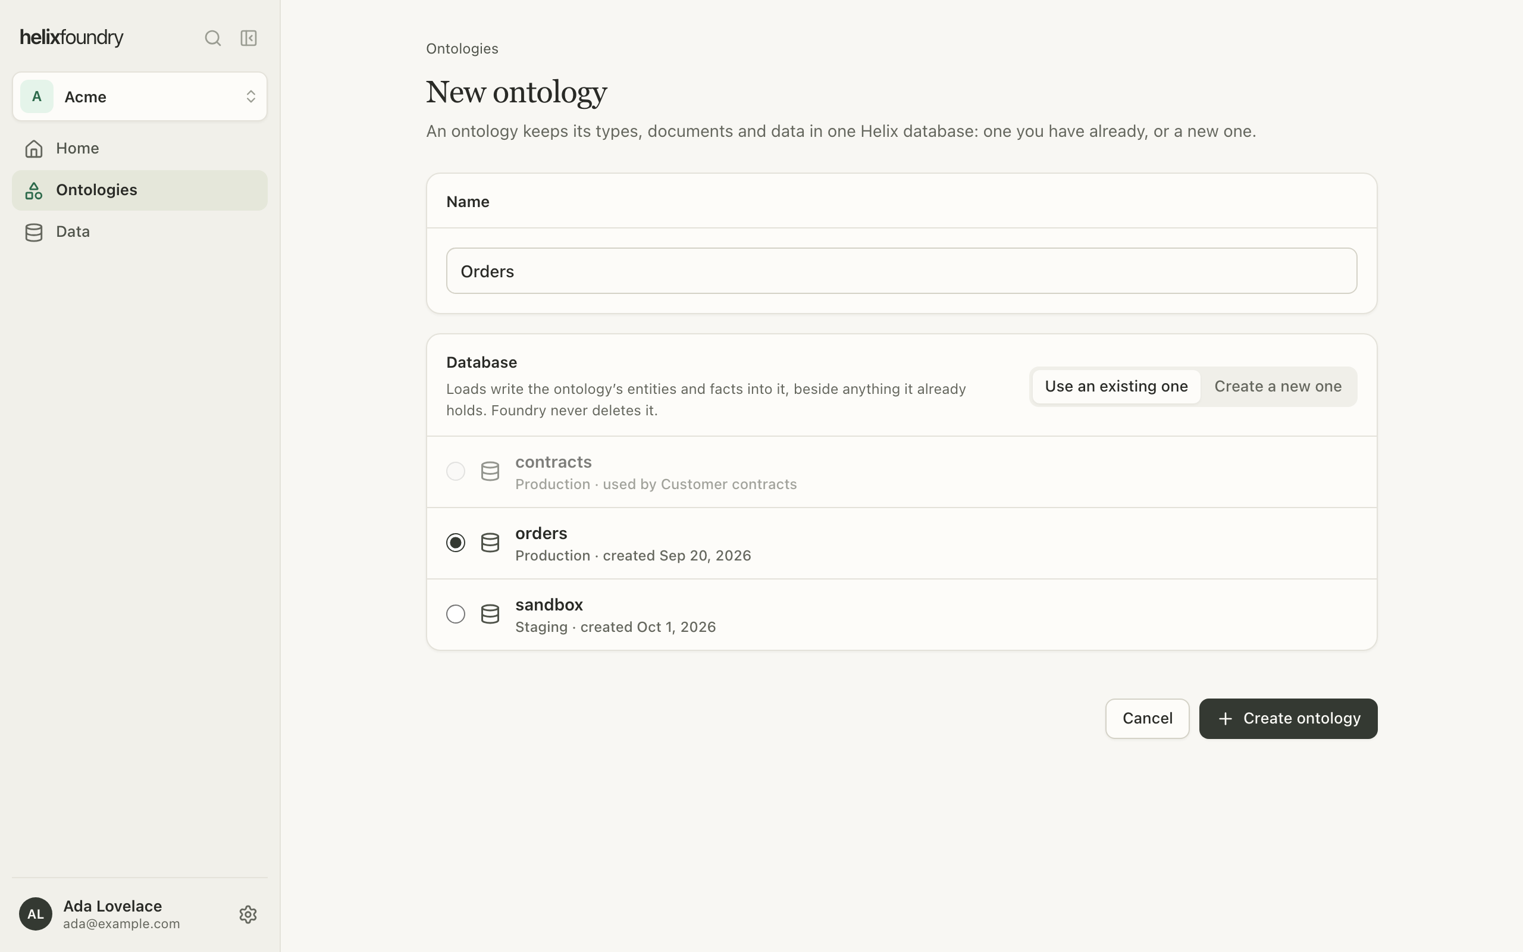Click database icon in contracts row
The width and height of the screenshot is (1523, 952).
[490, 472]
